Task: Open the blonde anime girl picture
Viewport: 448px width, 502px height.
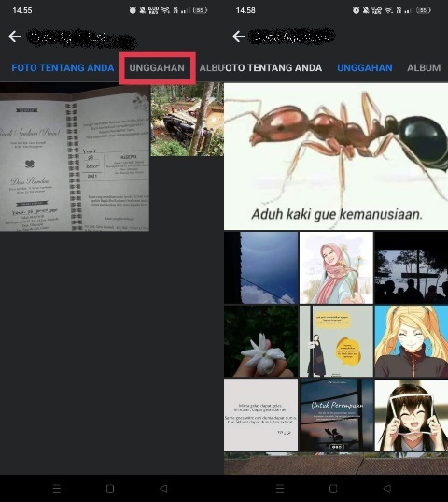Action: (x=412, y=341)
